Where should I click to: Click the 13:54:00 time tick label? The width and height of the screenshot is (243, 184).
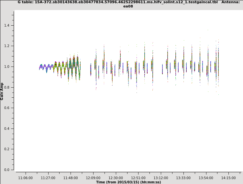coord(206,178)
